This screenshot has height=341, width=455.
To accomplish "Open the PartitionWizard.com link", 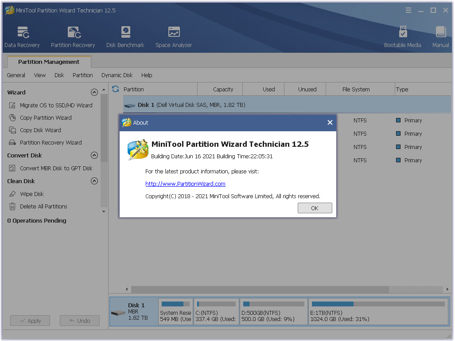I will (185, 184).
